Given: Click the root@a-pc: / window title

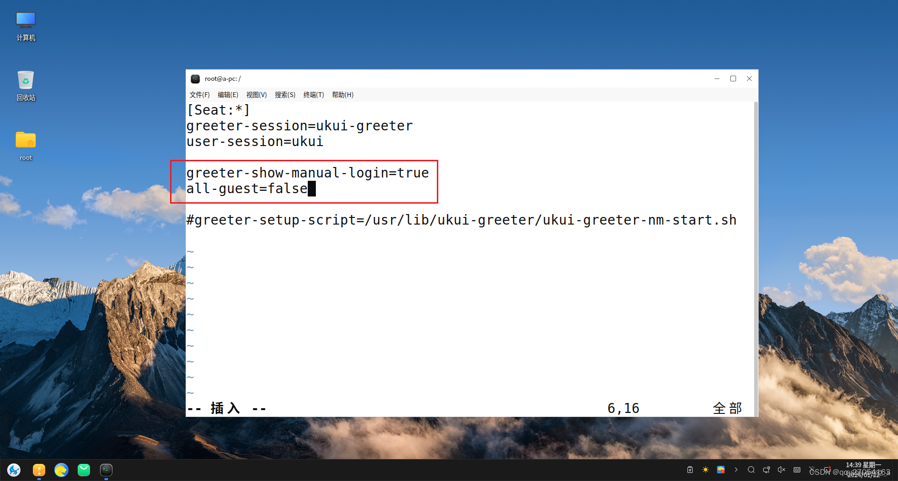Looking at the screenshot, I should [x=223, y=79].
